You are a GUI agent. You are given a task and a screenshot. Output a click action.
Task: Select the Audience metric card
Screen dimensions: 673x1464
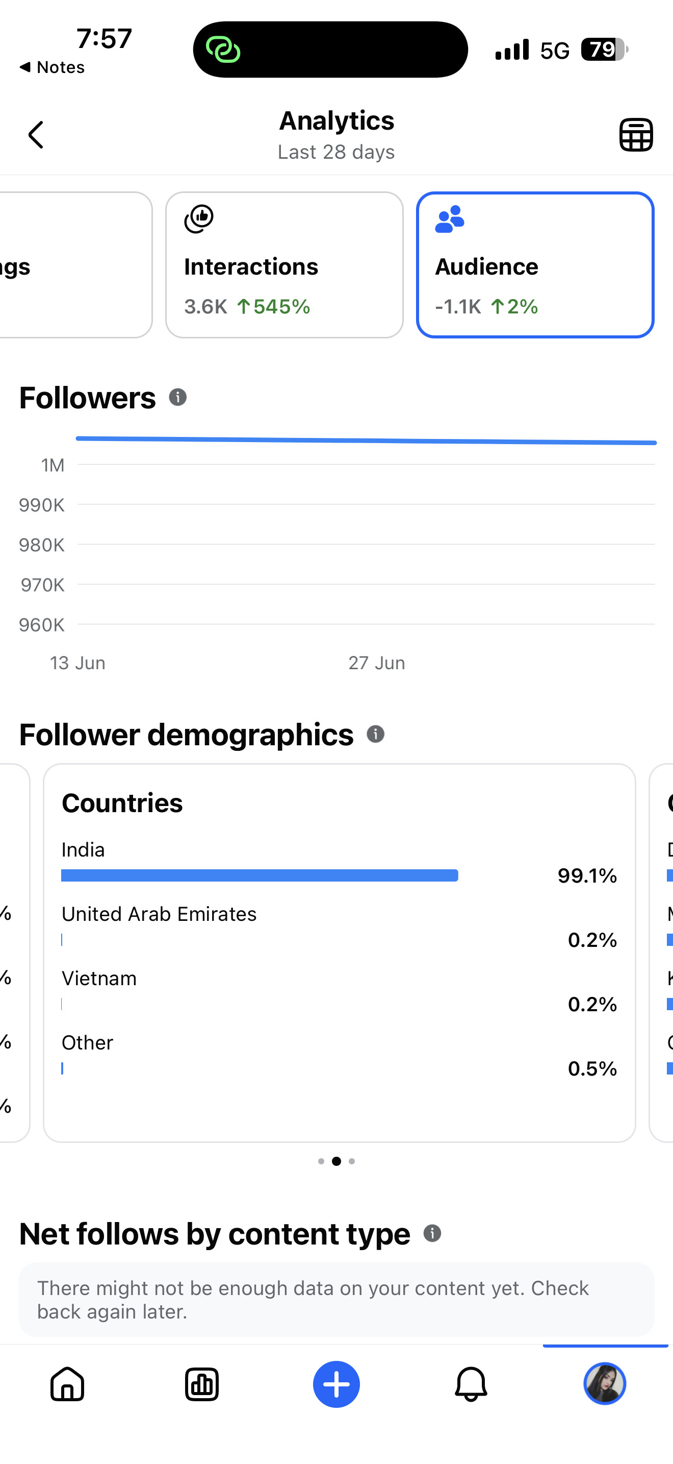point(535,265)
